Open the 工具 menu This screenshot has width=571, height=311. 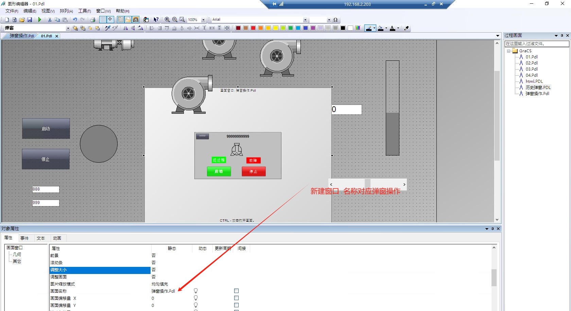pyautogui.click(x=84, y=11)
